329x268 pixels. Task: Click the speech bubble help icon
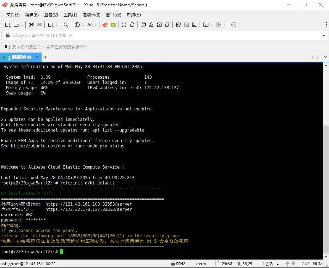[234, 25]
